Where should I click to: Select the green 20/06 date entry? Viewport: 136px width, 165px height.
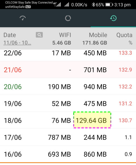13,87
